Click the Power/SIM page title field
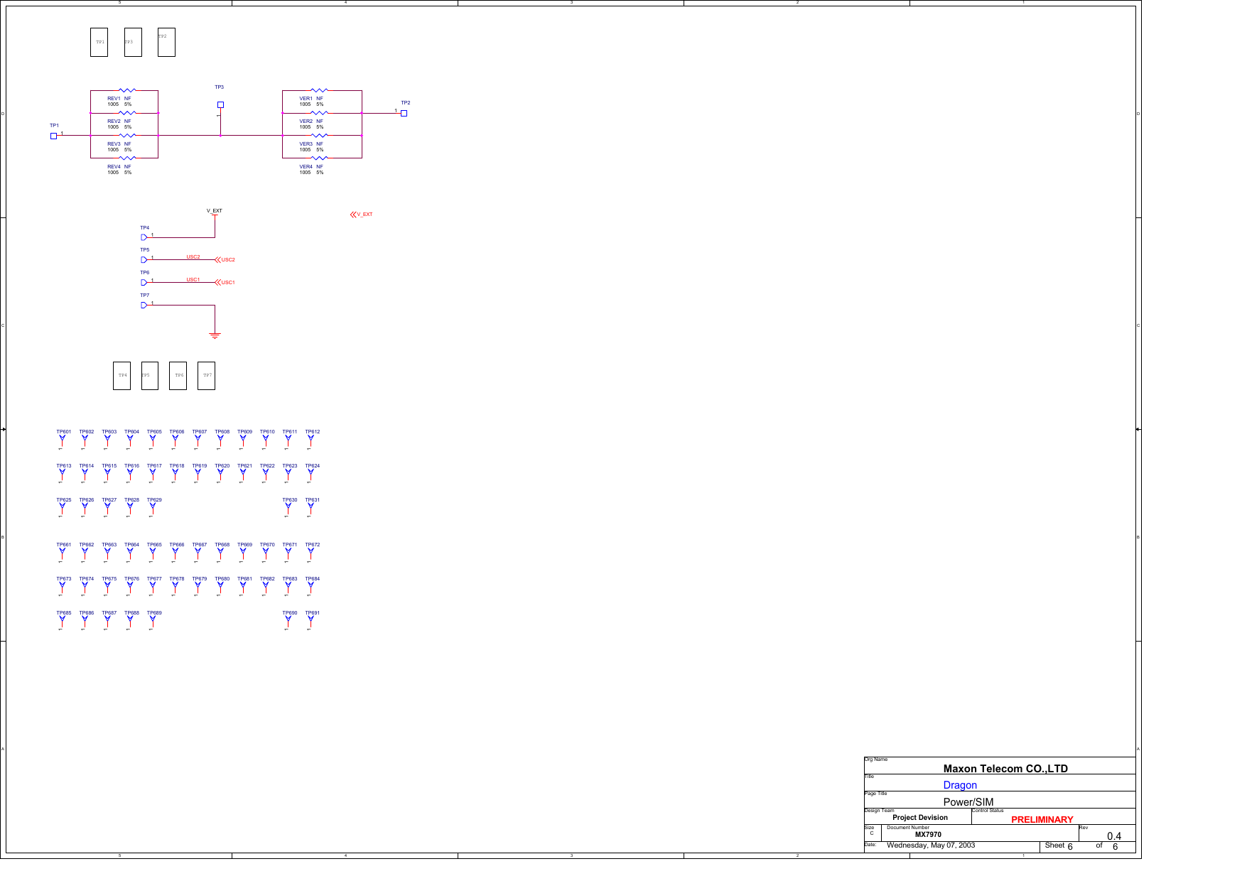 coord(968,801)
